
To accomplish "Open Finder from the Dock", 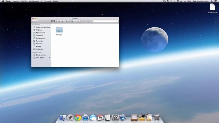I will coord(63,118).
